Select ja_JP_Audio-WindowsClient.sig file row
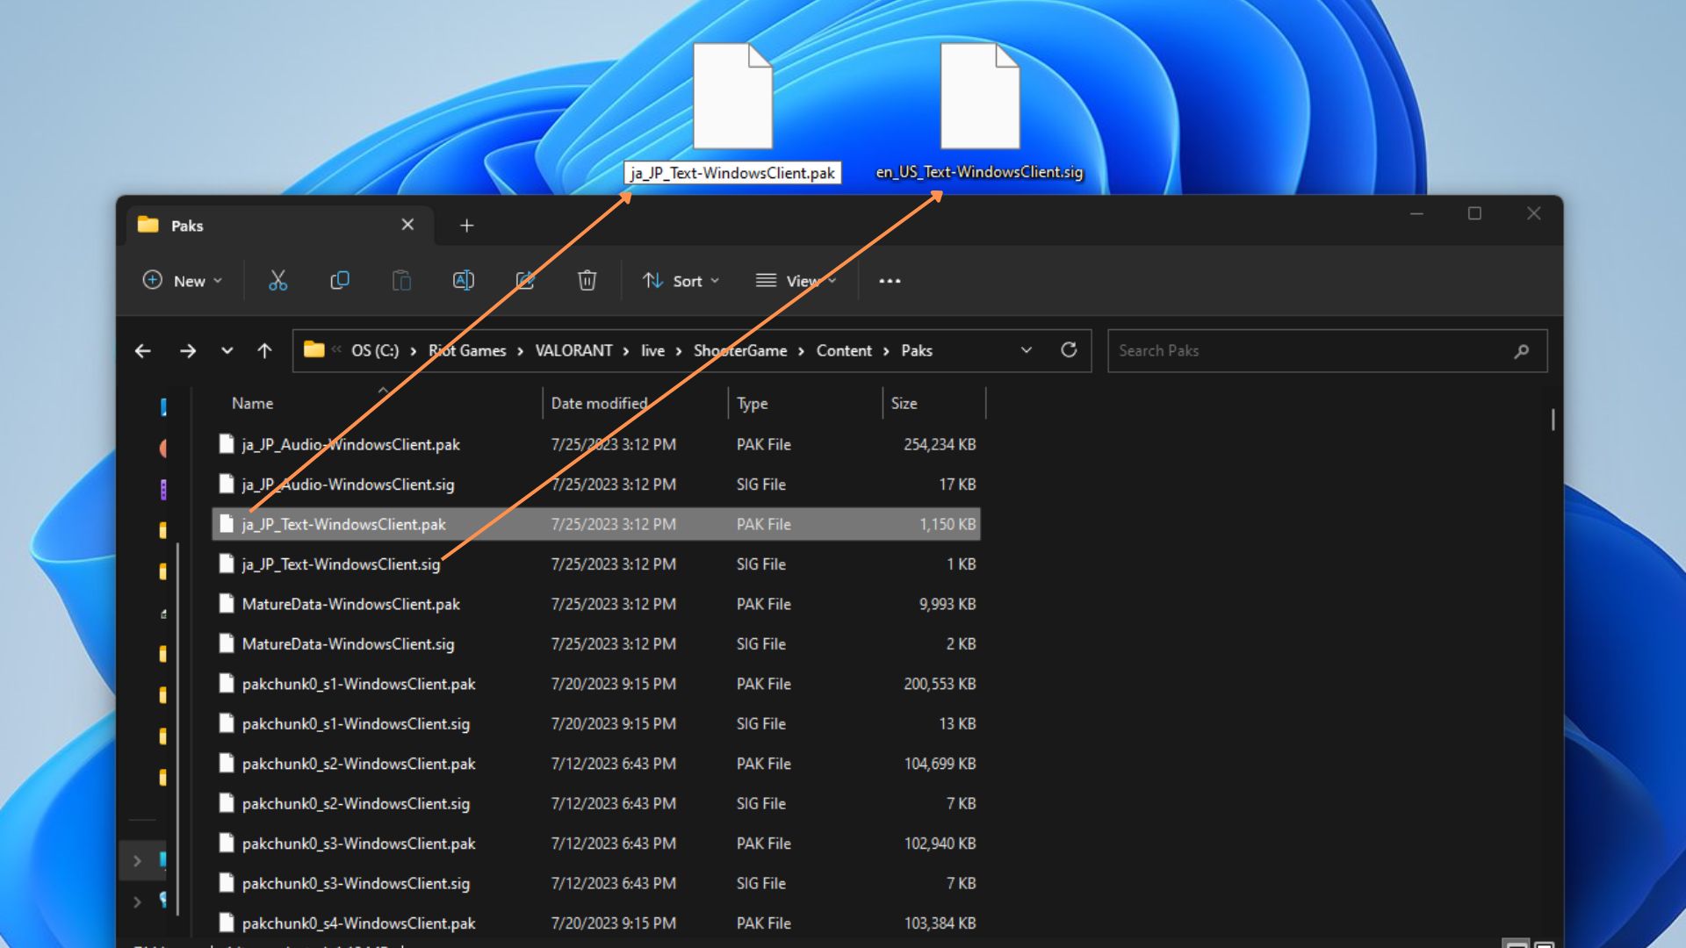Image resolution: width=1686 pixels, height=948 pixels. click(596, 485)
